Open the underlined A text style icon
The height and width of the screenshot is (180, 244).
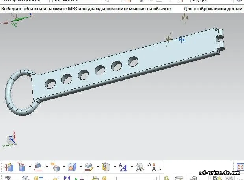[123, 167]
